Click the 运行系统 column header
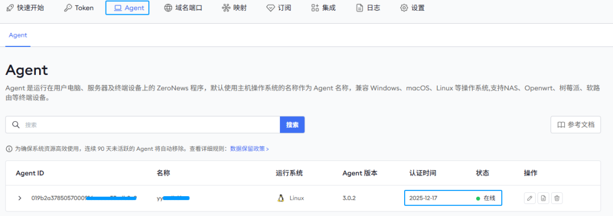This screenshot has width=613, height=216. pos(289,173)
